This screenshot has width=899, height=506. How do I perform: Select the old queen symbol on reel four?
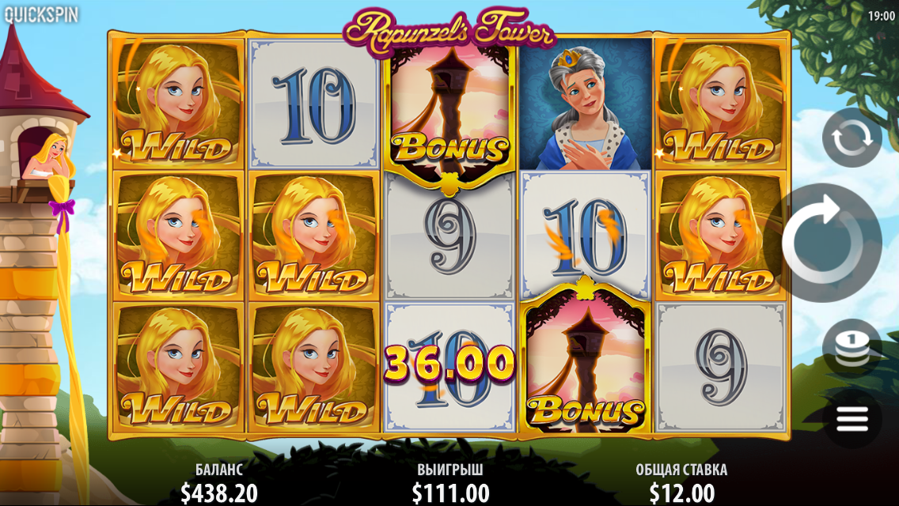tap(585, 104)
